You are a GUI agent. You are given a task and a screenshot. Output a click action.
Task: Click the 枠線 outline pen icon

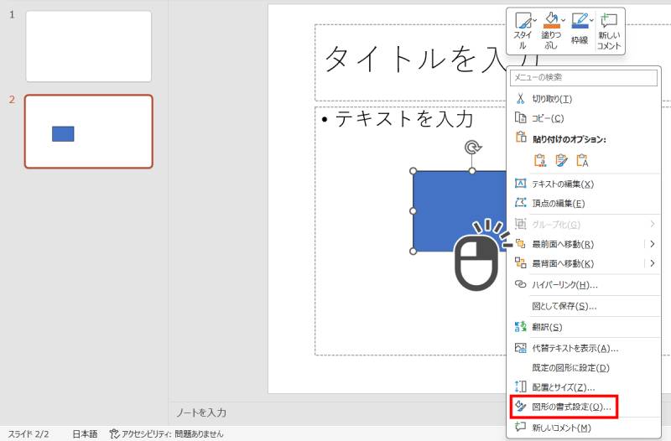580,20
